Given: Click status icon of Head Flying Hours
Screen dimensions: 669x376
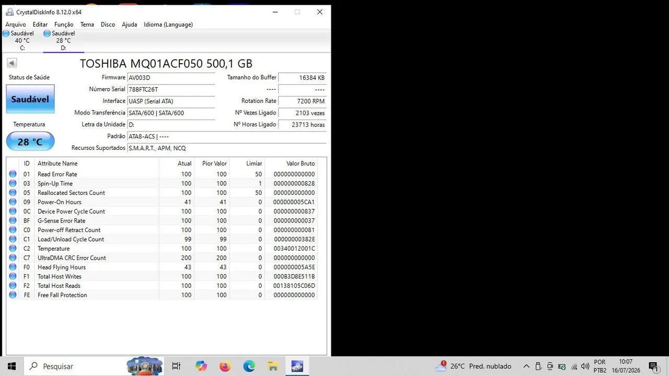Looking at the screenshot, I should click(13, 267).
